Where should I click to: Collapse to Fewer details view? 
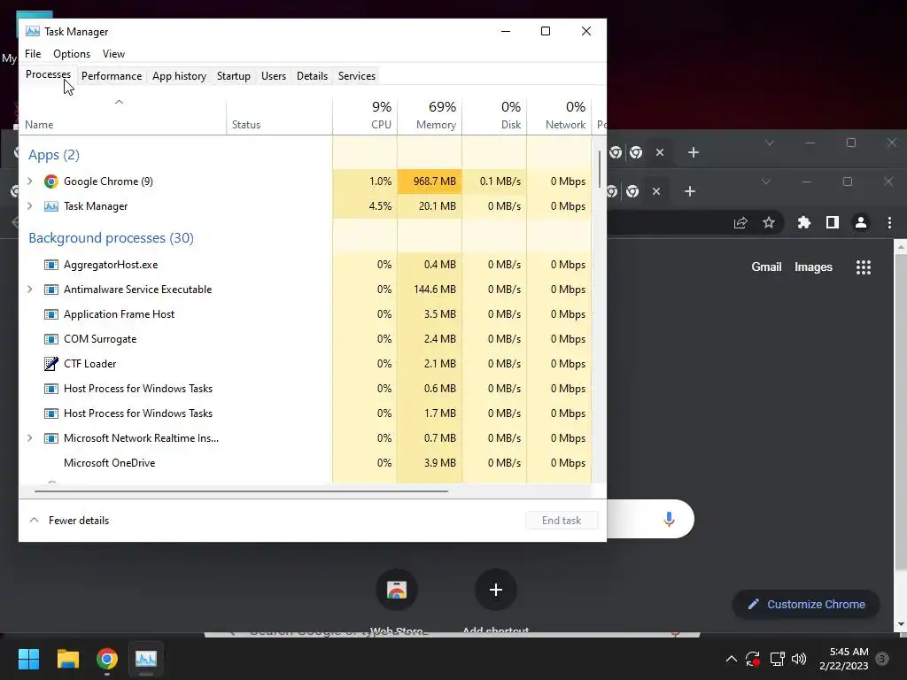[69, 521]
